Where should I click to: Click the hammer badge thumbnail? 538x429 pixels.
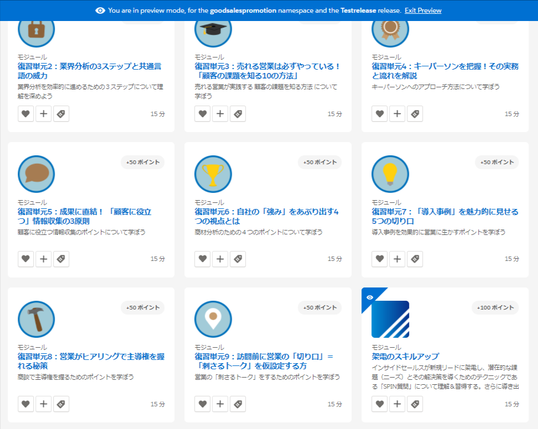tap(37, 320)
